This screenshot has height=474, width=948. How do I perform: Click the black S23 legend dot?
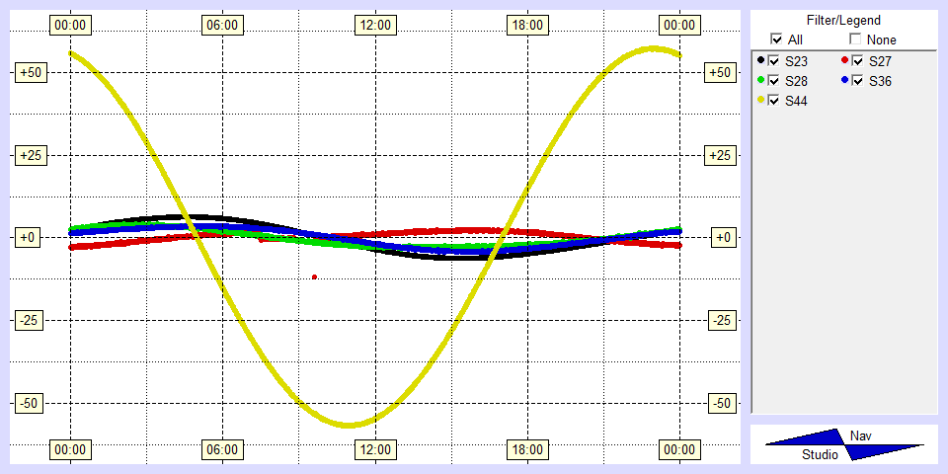[760, 60]
